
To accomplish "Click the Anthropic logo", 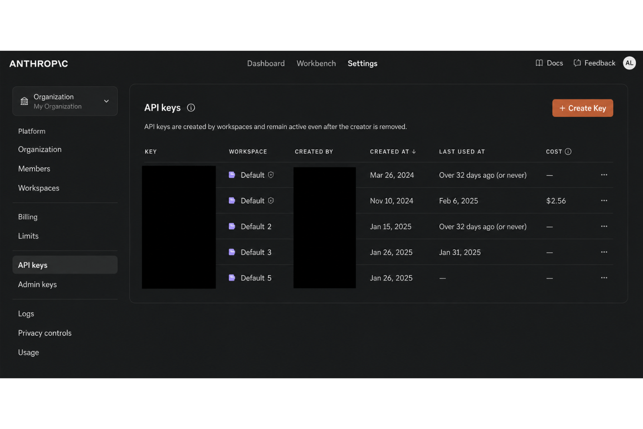I will (x=39, y=63).
